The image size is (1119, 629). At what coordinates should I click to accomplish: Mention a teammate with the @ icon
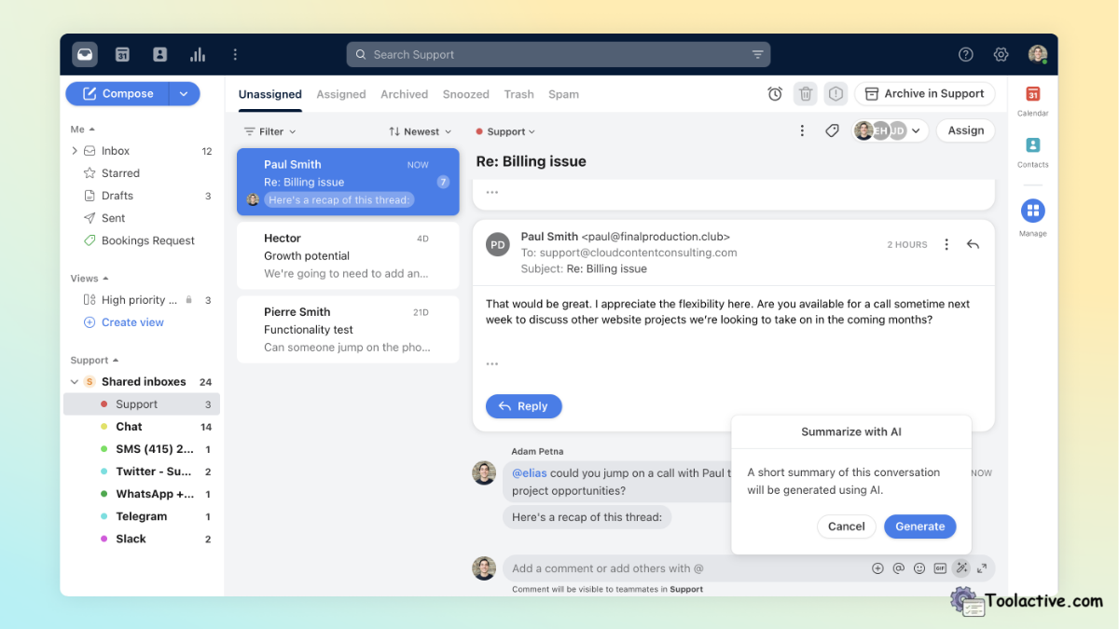[898, 567]
